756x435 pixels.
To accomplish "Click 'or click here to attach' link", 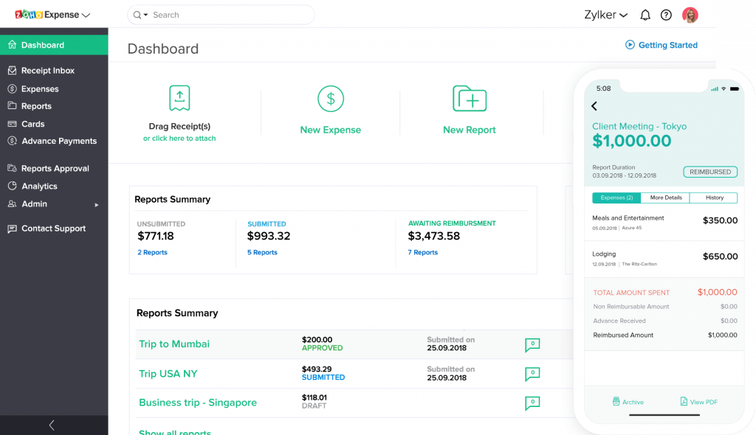I will coord(179,139).
